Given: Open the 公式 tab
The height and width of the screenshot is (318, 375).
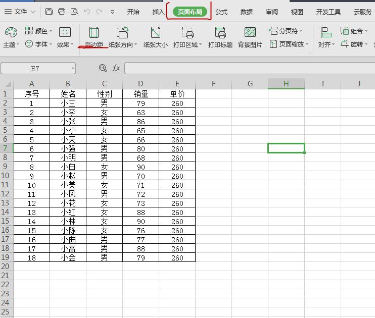Looking at the screenshot, I should point(221,12).
